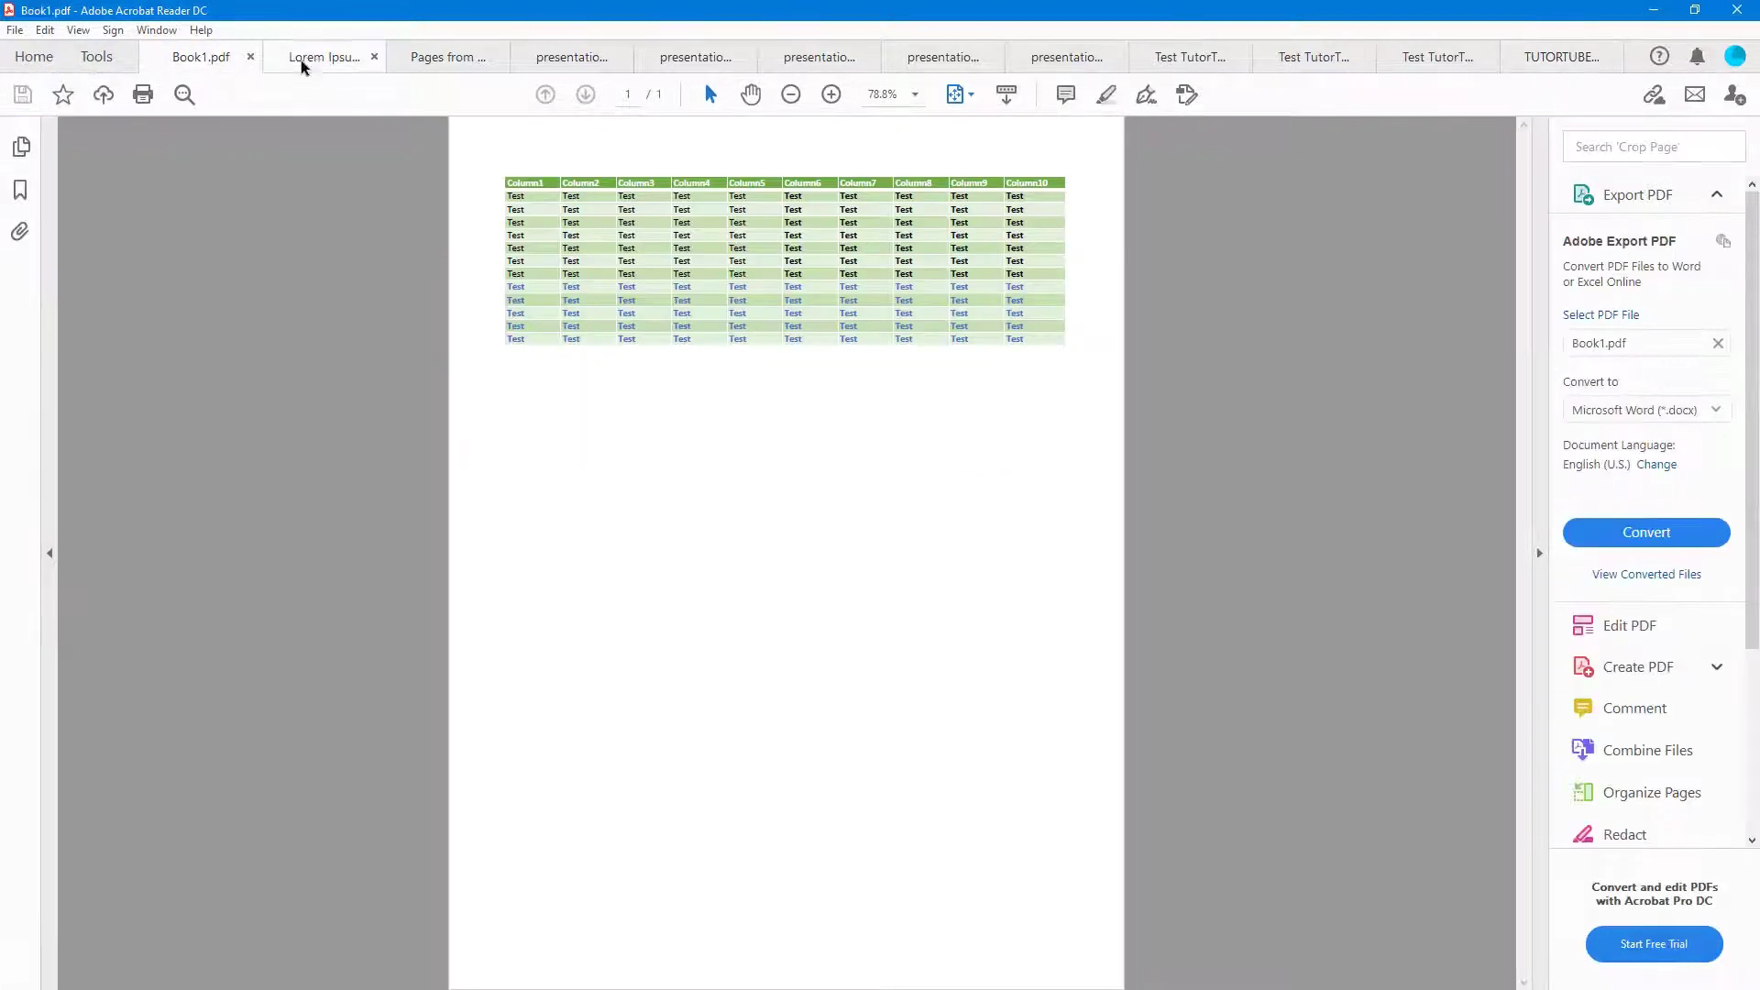
Task: Collapse the Adobe Export PDF section
Action: coord(1718,194)
